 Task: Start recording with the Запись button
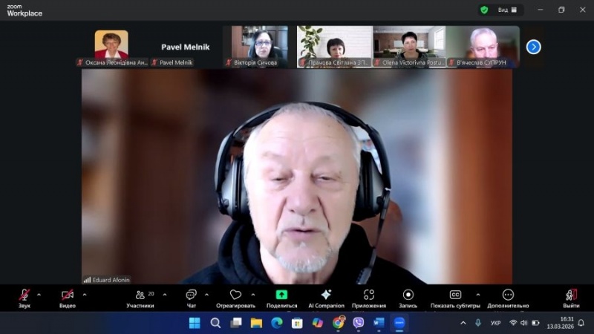408,295
